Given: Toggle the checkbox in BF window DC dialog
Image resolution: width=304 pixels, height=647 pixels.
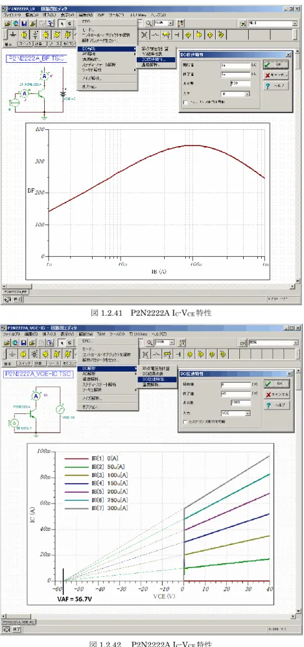Looking at the screenshot, I should 185,102.
